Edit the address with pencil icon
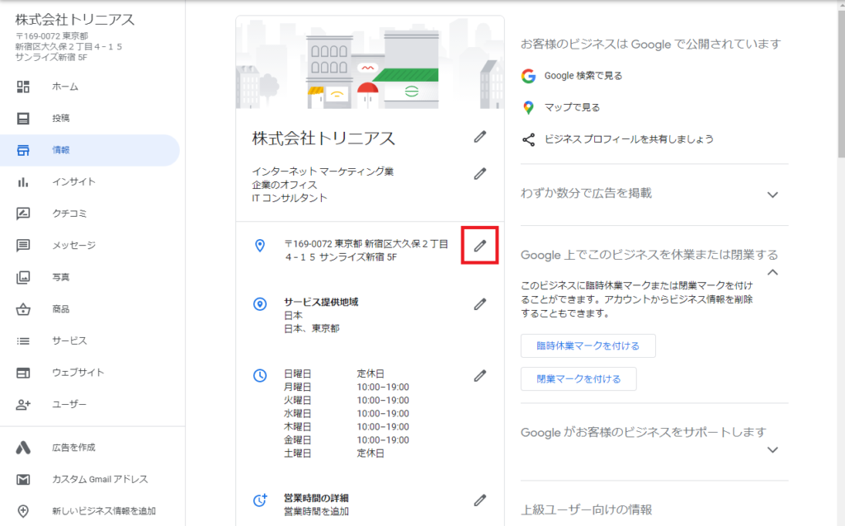Screen dimensions: 845x526 coord(479,246)
